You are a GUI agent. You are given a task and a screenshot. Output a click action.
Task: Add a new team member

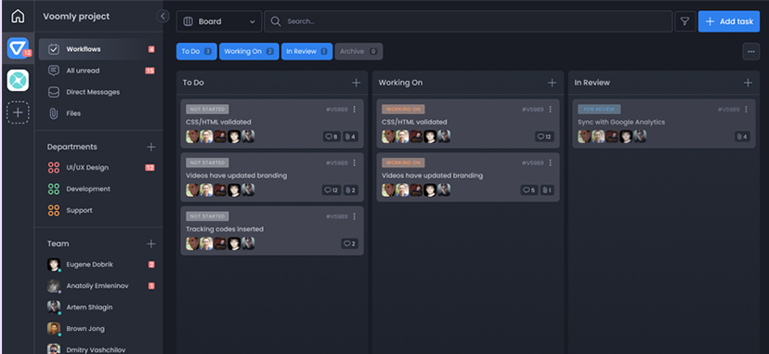click(x=151, y=243)
